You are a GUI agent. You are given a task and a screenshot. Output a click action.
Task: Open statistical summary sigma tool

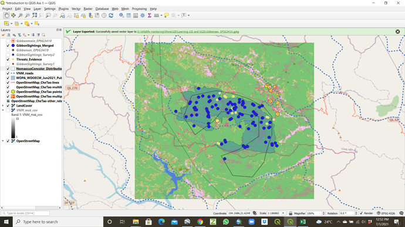[x=149, y=15]
